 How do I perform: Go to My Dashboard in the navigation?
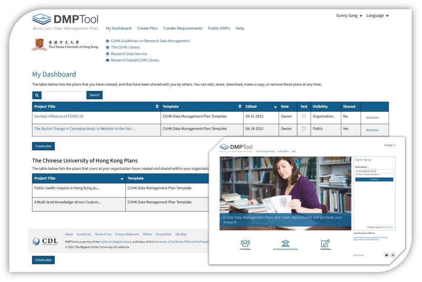[x=119, y=28]
